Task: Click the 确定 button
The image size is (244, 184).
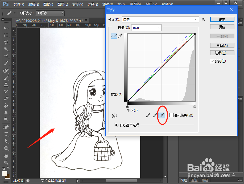Action: click(x=222, y=19)
